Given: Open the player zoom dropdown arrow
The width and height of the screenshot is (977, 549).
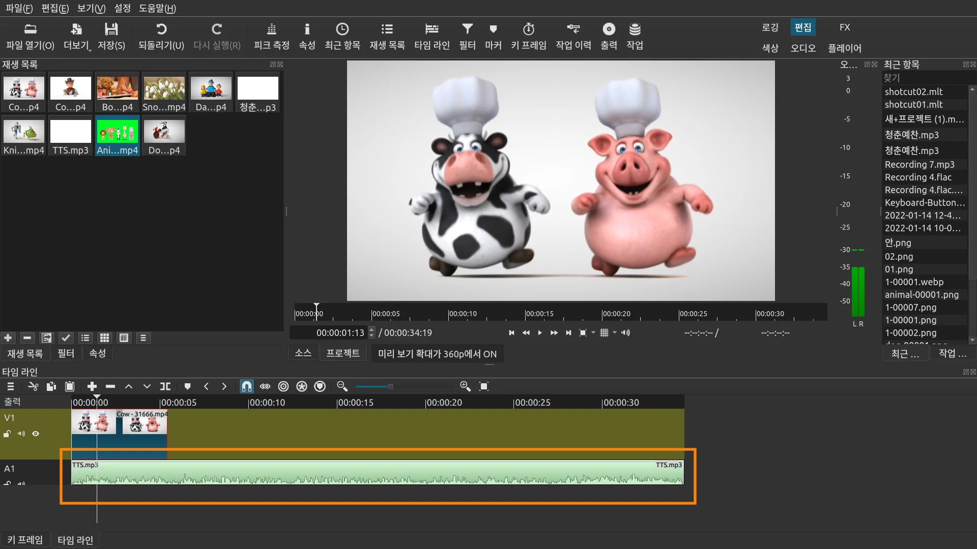Looking at the screenshot, I should 593,332.
